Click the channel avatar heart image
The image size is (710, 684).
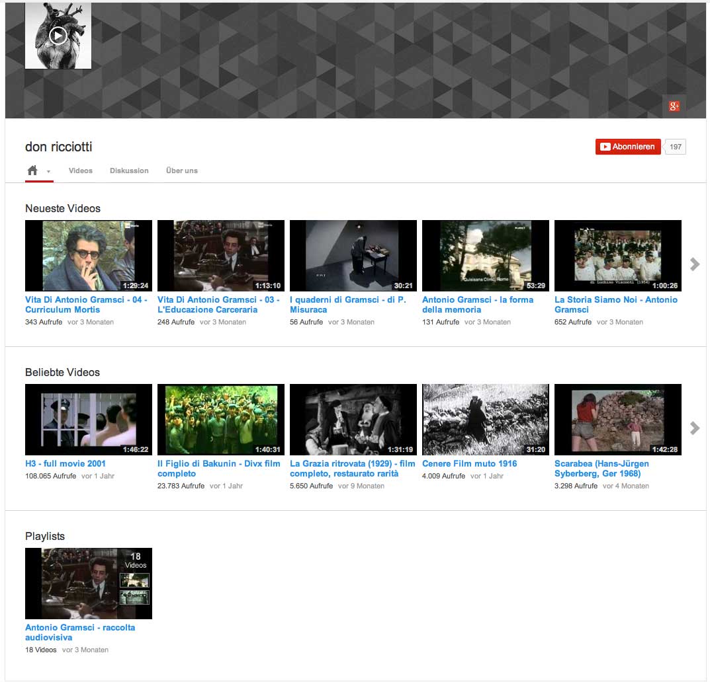pyautogui.click(x=58, y=36)
